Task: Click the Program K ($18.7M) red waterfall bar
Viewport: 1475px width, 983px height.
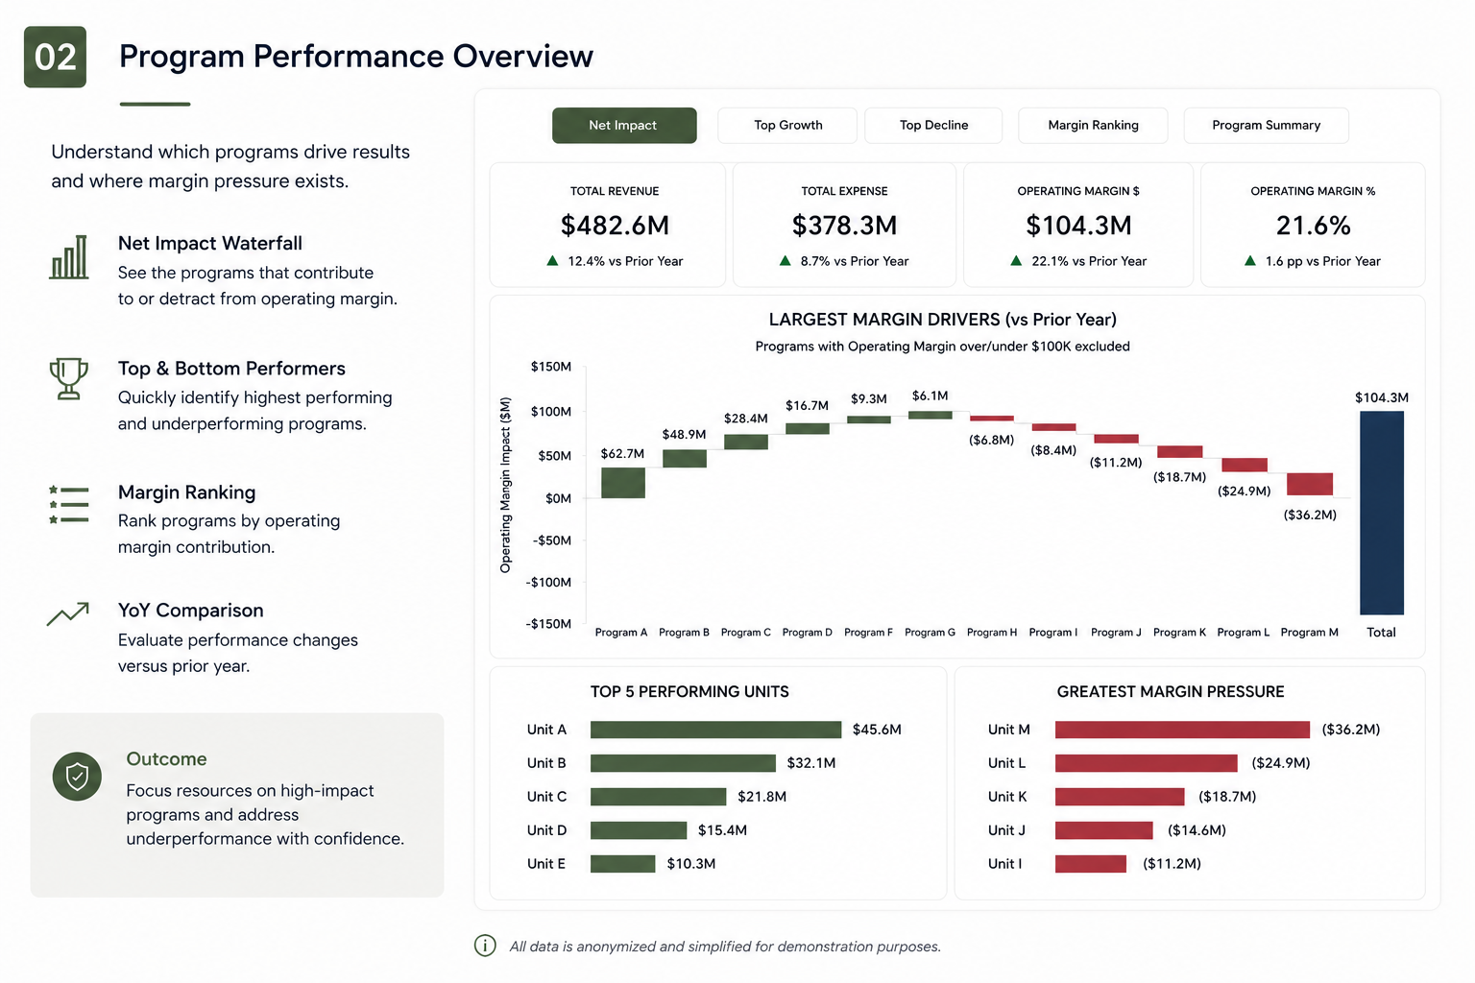Action: 1180,451
